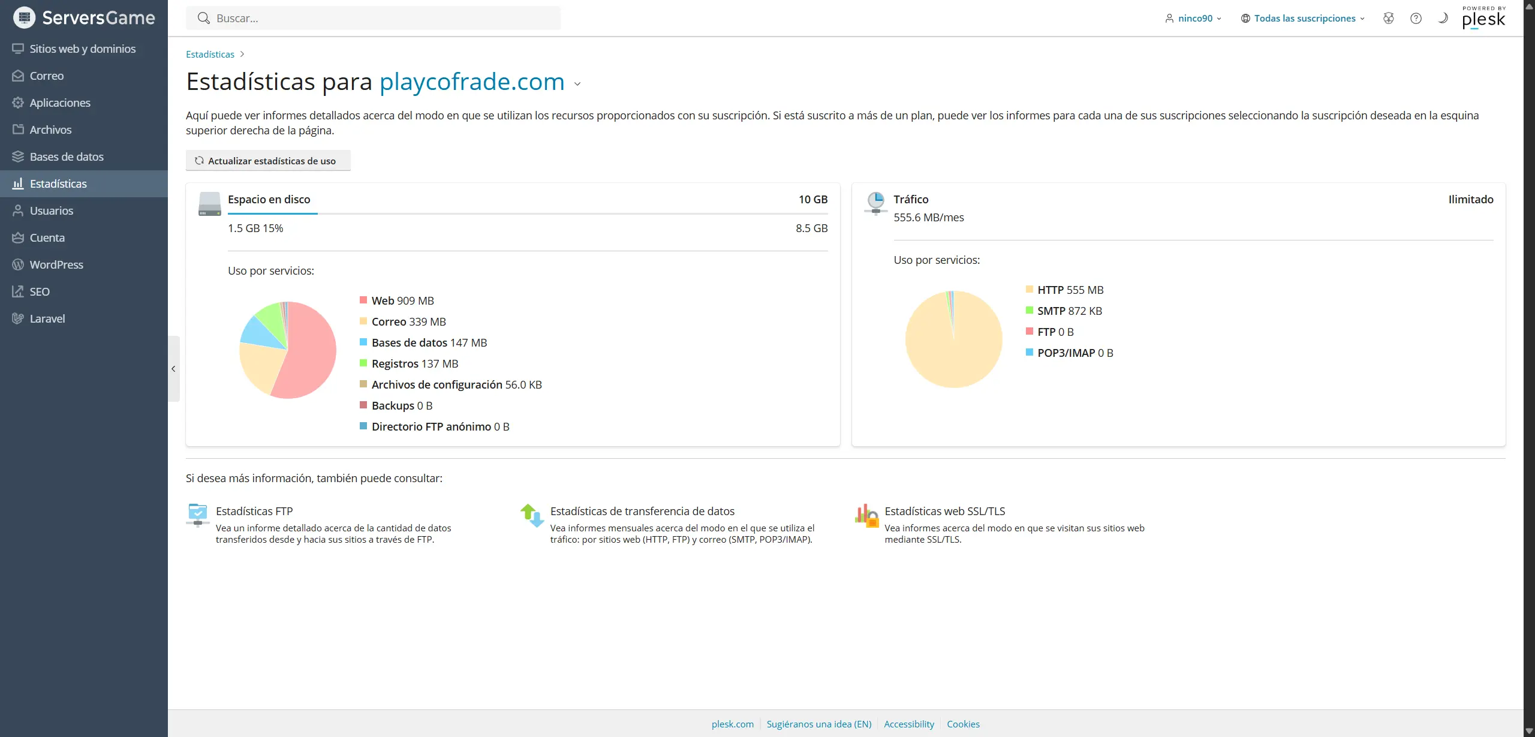Viewport: 1535px width, 737px height.
Task: Click the SEO chart icon
Action: (18, 291)
